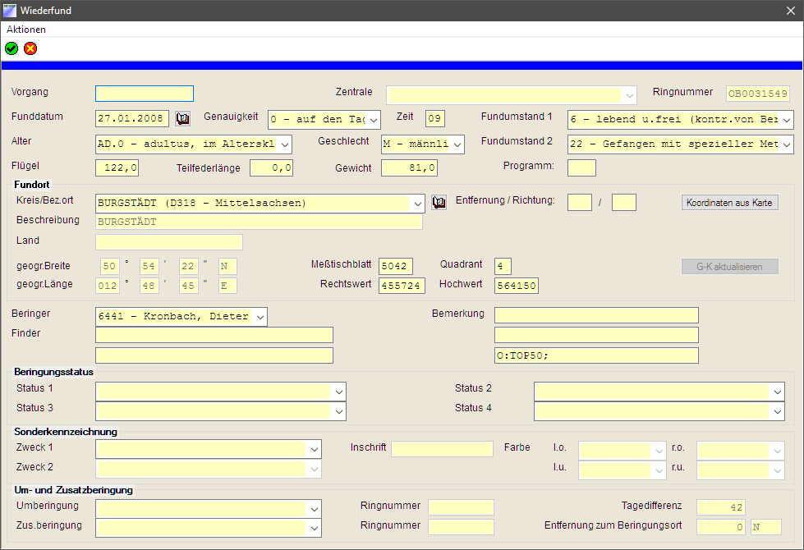Open the Zweck 1 dropdown

click(315, 449)
